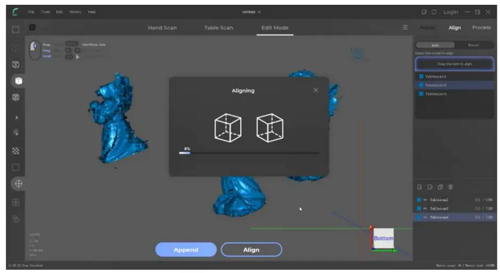
Task: Switch to the Hand Scan tab
Action: point(162,28)
